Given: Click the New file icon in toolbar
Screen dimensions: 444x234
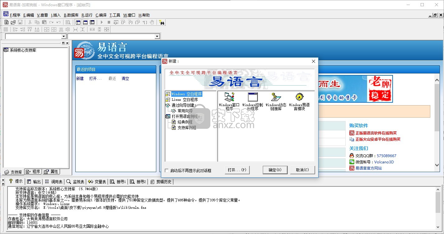Looking at the screenshot, I should click(x=6, y=22).
